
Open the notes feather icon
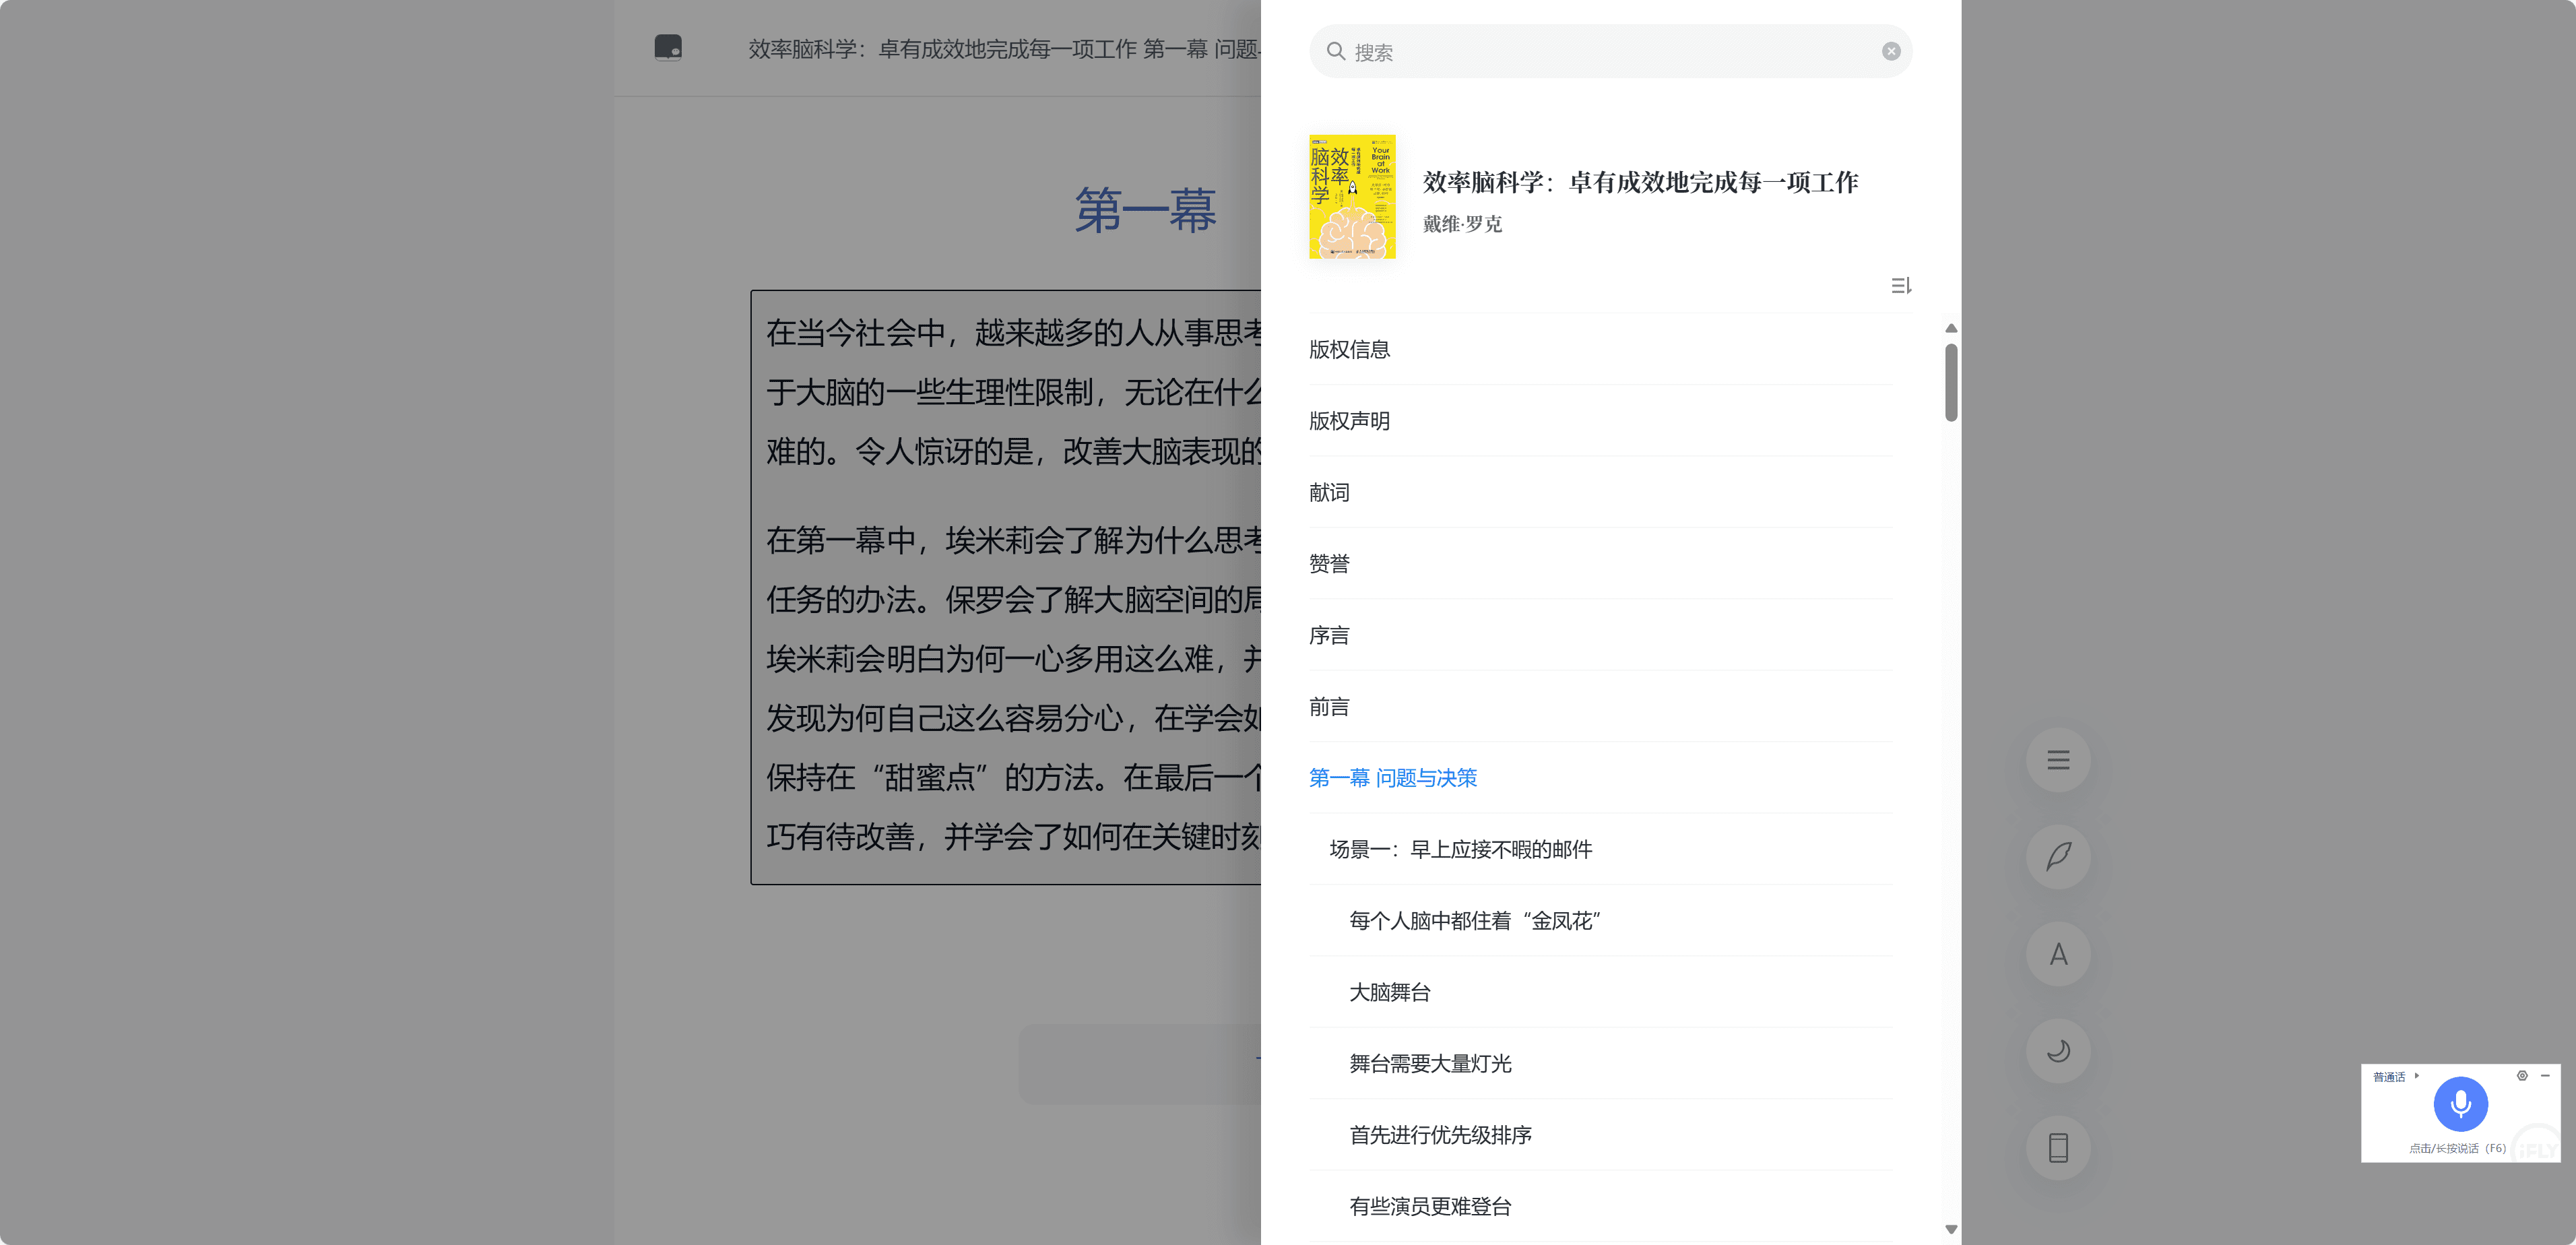[2057, 857]
